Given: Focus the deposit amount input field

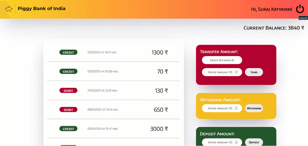Looking at the screenshot, I should pyautogui.click(x=222, y=142).
